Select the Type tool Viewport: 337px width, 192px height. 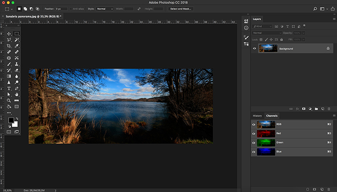click(9, 88)
